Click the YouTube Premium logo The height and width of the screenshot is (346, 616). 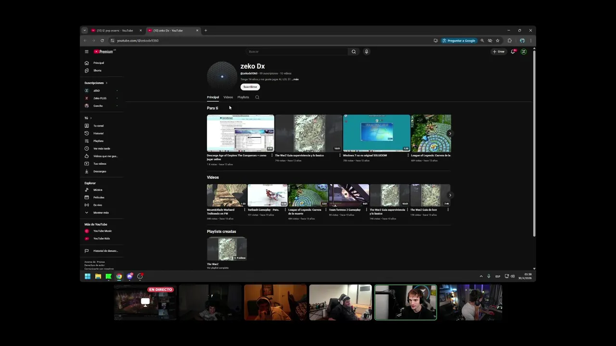[x=104, y=51]
